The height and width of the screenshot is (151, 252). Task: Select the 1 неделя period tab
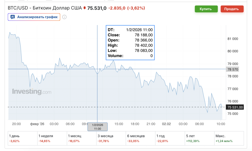coord(52,138)
